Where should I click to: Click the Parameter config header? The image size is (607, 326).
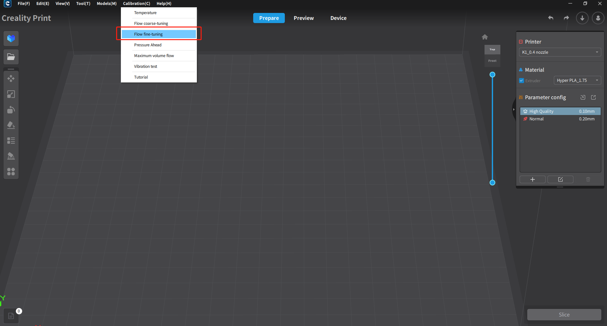pyautogui.click(x=545, y=97)
